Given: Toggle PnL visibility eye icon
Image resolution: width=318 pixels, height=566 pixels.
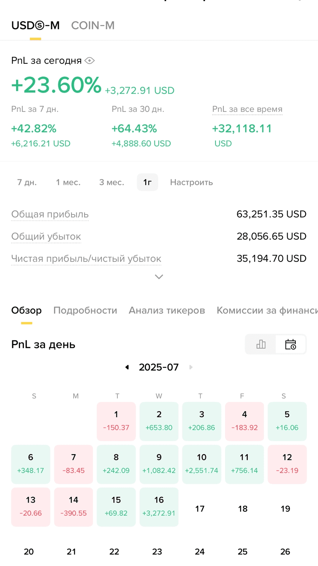Looking at the screenshot, I should point(89,61).
